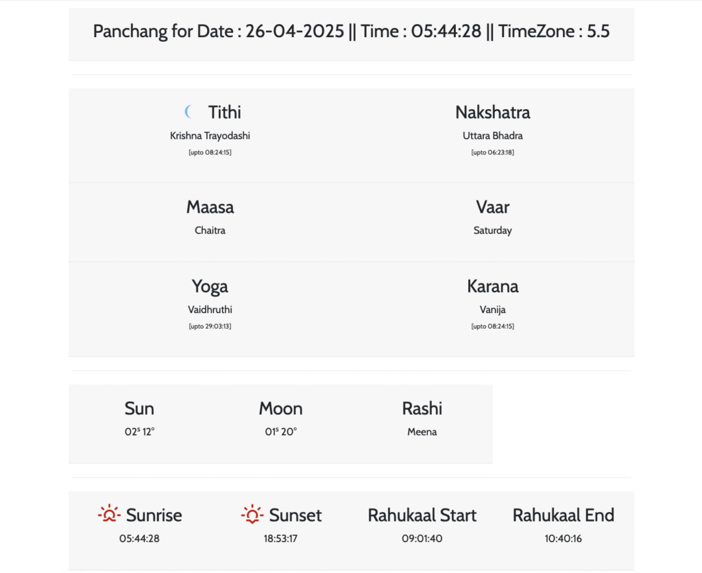This screenshot has width=702, height=573.
Task: Click the Rahukaal Start time 09:01:40
Action: (x=422, y=539)
